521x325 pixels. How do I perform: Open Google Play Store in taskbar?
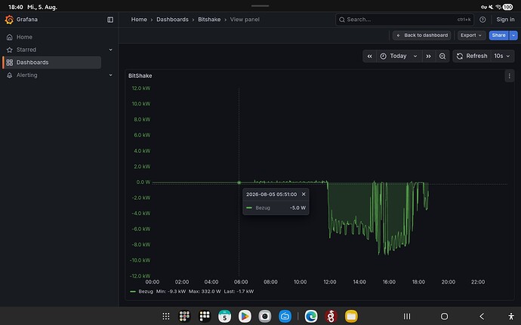click(x=245, y=316)
